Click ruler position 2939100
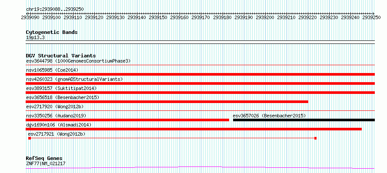Screen dimensions: 387x173 click(52, 17)
